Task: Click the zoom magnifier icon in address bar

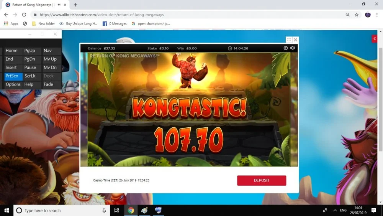Action: 347,15
